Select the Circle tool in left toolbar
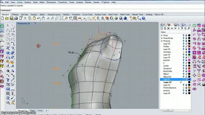This screenshot has width=205, height=115. pyautogui.click(x=8, y=34)
